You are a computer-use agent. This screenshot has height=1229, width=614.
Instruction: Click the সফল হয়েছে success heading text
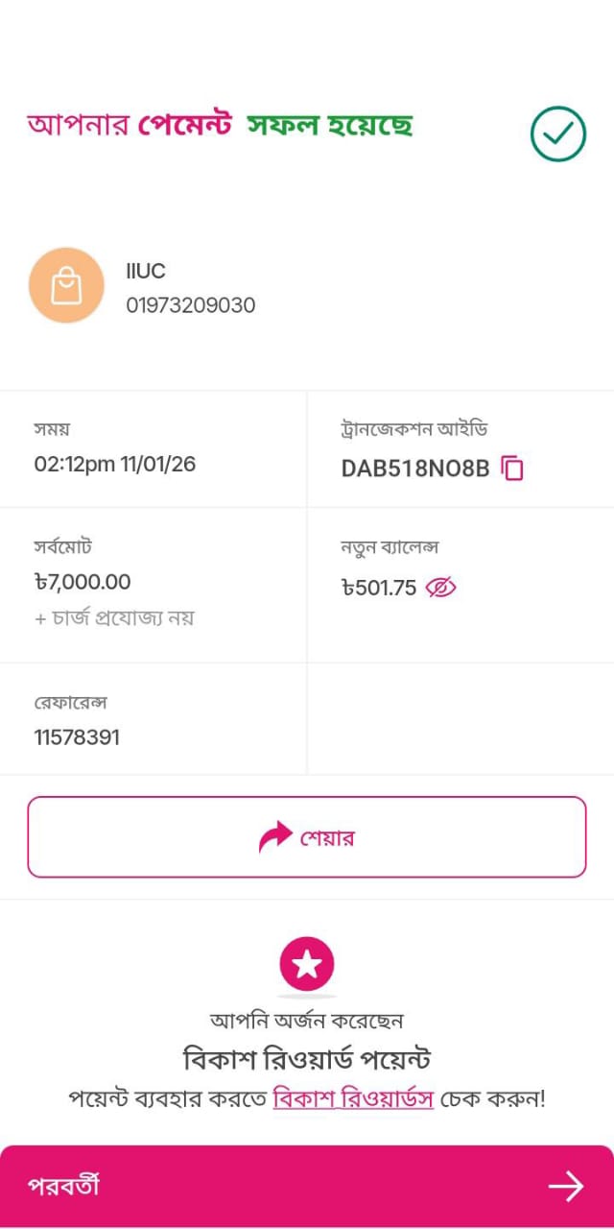330,126
